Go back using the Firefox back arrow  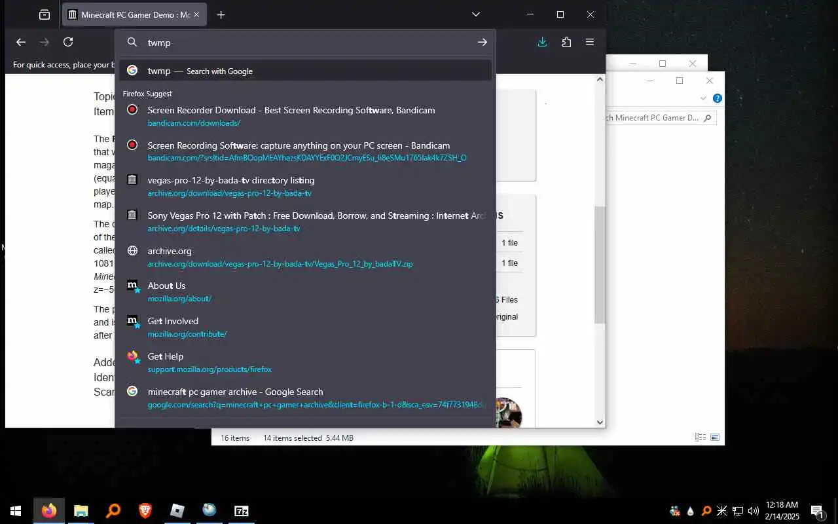[x=21, y=42]
